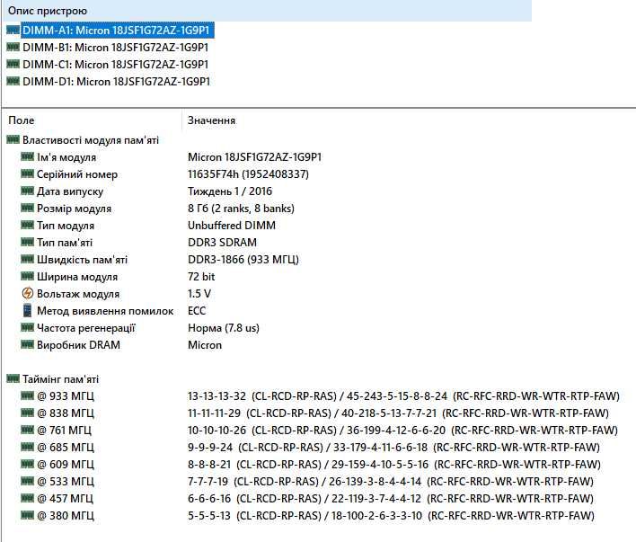This screenshot has height=542, width=636.
Task: Click icon next to 'Серійний номер'
Action: (27, 173)
